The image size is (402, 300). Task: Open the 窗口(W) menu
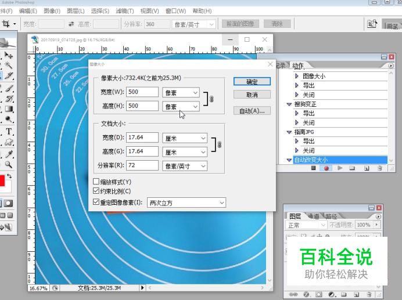point(175,11)
